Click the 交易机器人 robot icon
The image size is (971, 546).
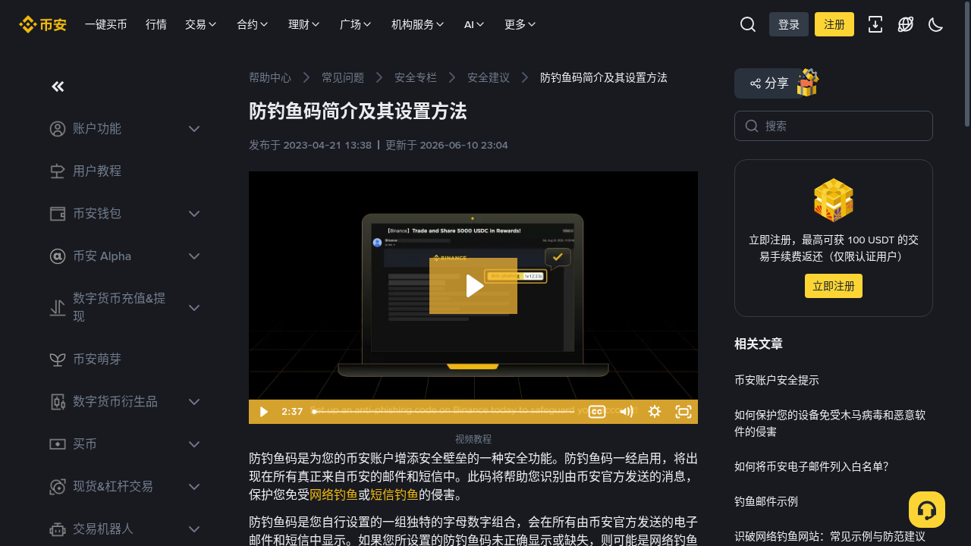pyautogui.click(x=58, y=529)
